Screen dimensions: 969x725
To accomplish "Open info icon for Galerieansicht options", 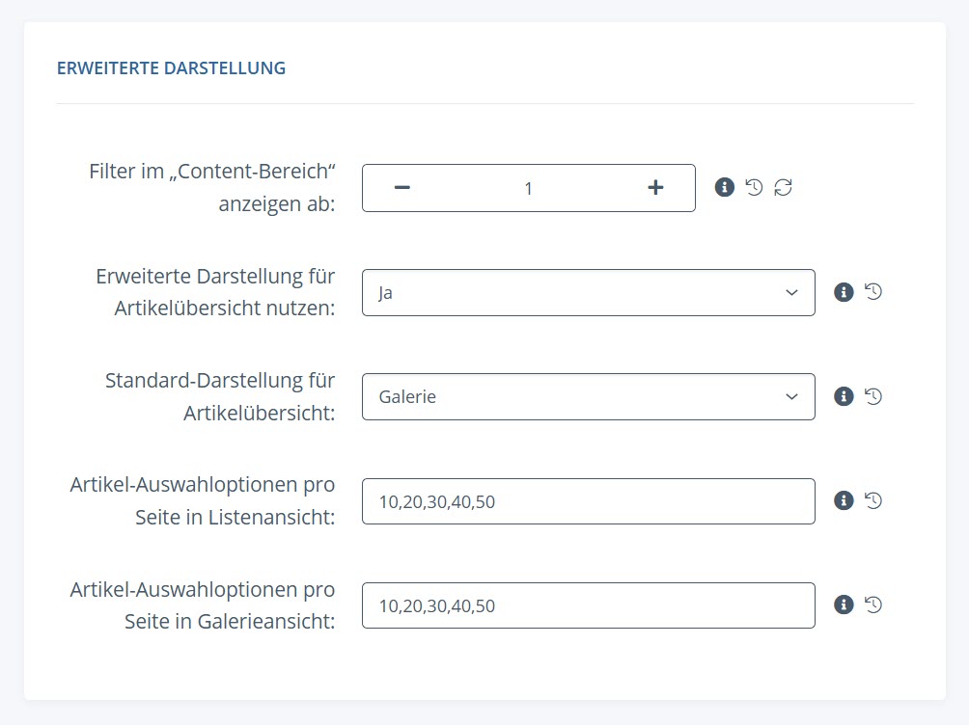I will 844,604.
